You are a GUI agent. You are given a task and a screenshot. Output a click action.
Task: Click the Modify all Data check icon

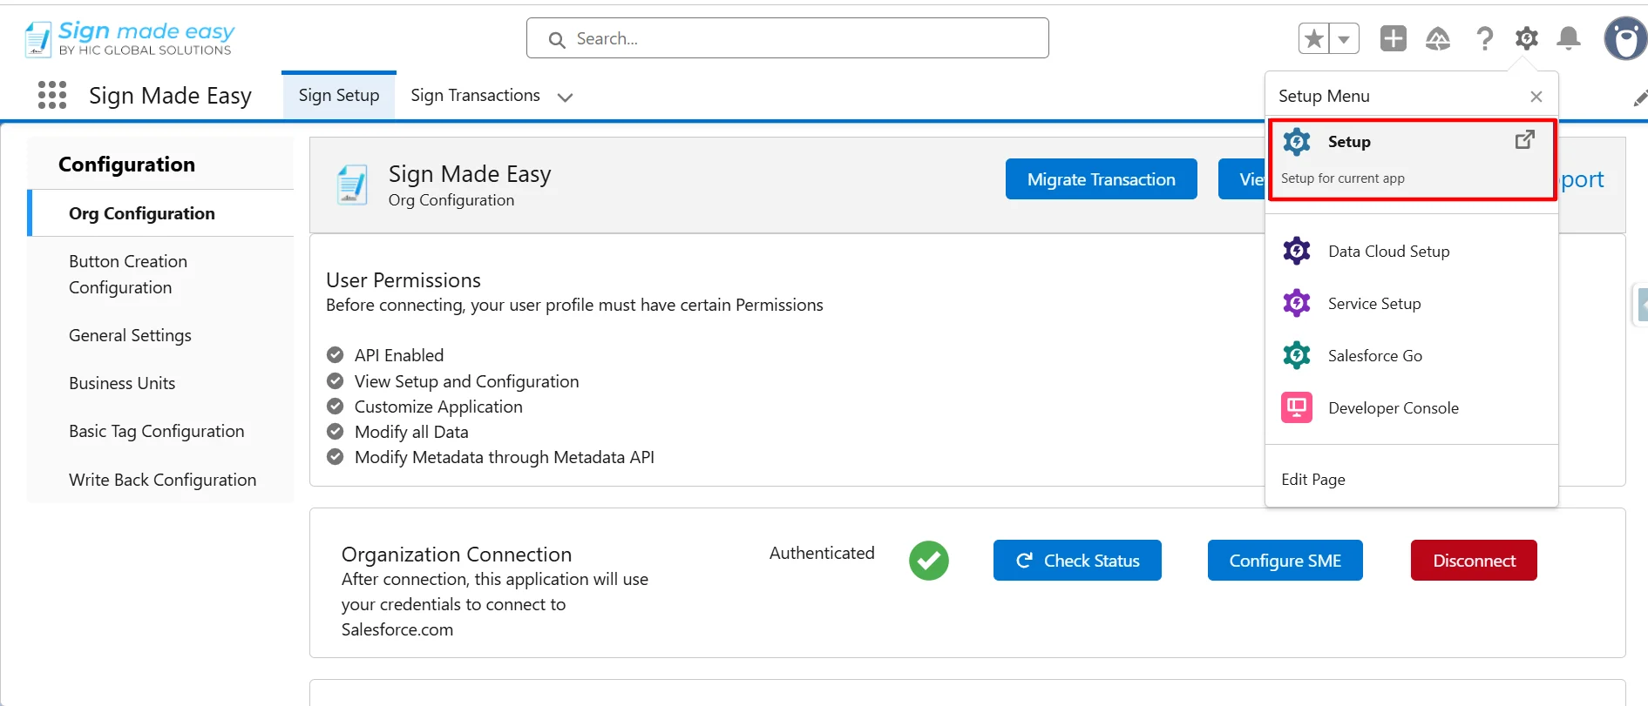pyautogui.click(x=335, y=432)
